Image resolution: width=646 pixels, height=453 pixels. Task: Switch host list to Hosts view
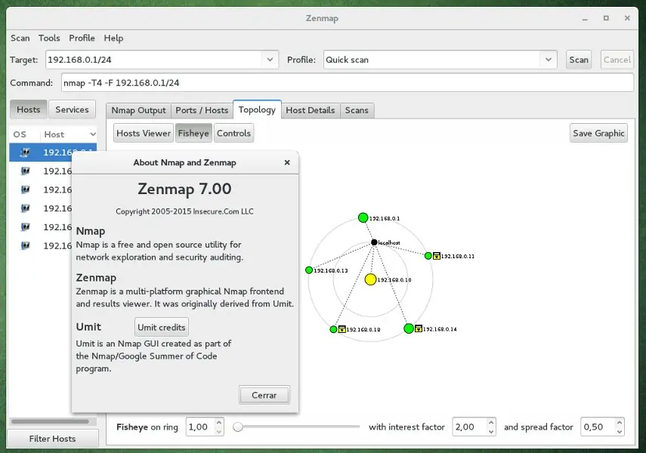pyautogui.click(x=29, y=109)
